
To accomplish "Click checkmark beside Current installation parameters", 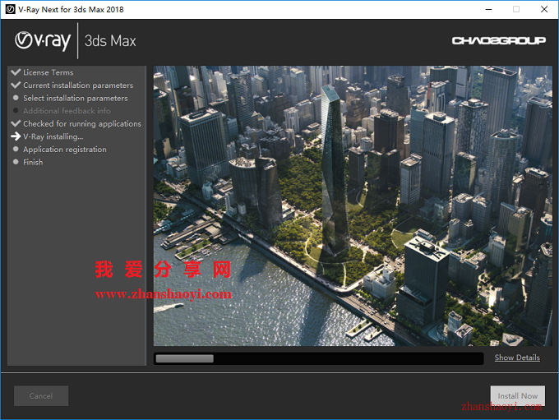I will coord(16,85).
